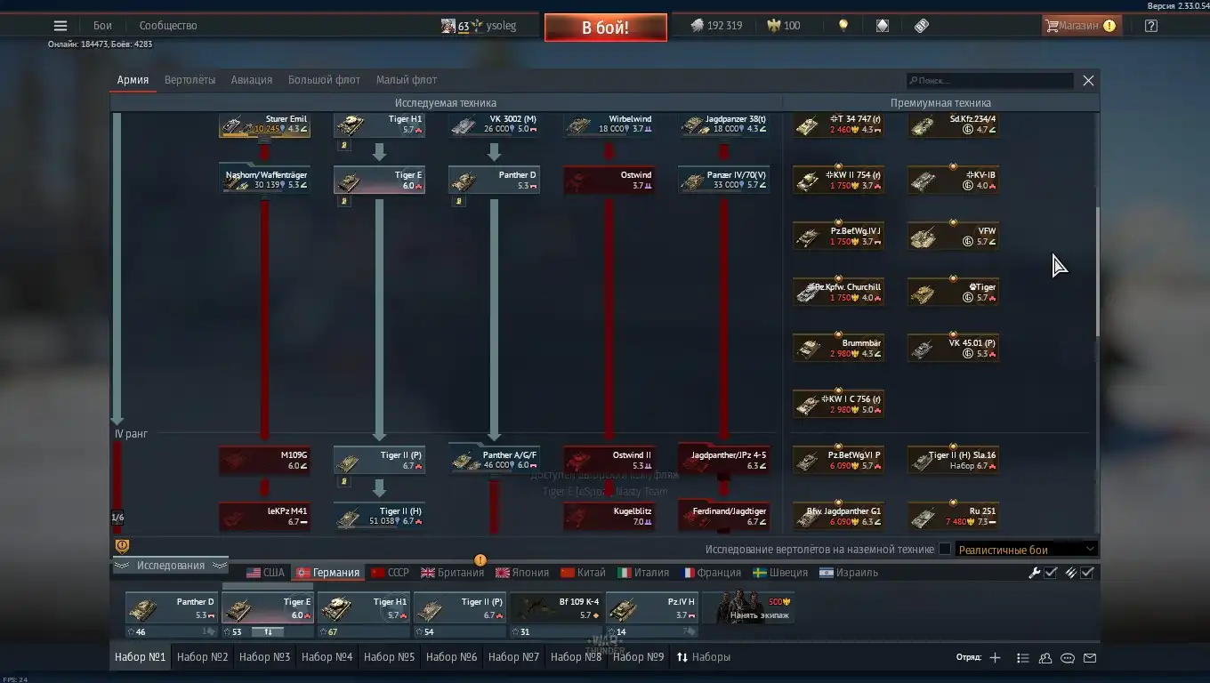1210x683 pixels.
Task: Open the Бои menu
Action: [102, 26]
